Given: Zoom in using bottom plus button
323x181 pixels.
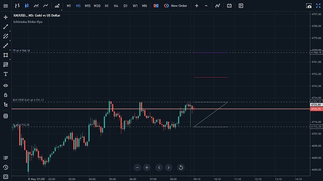Looking at the screenshot, I should pyautogui.click(x=147, y=167).
